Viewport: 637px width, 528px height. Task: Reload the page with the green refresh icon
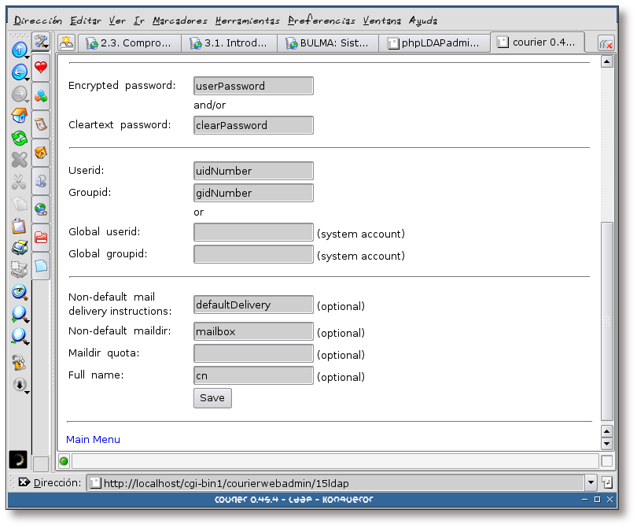(x=19, y=138)
